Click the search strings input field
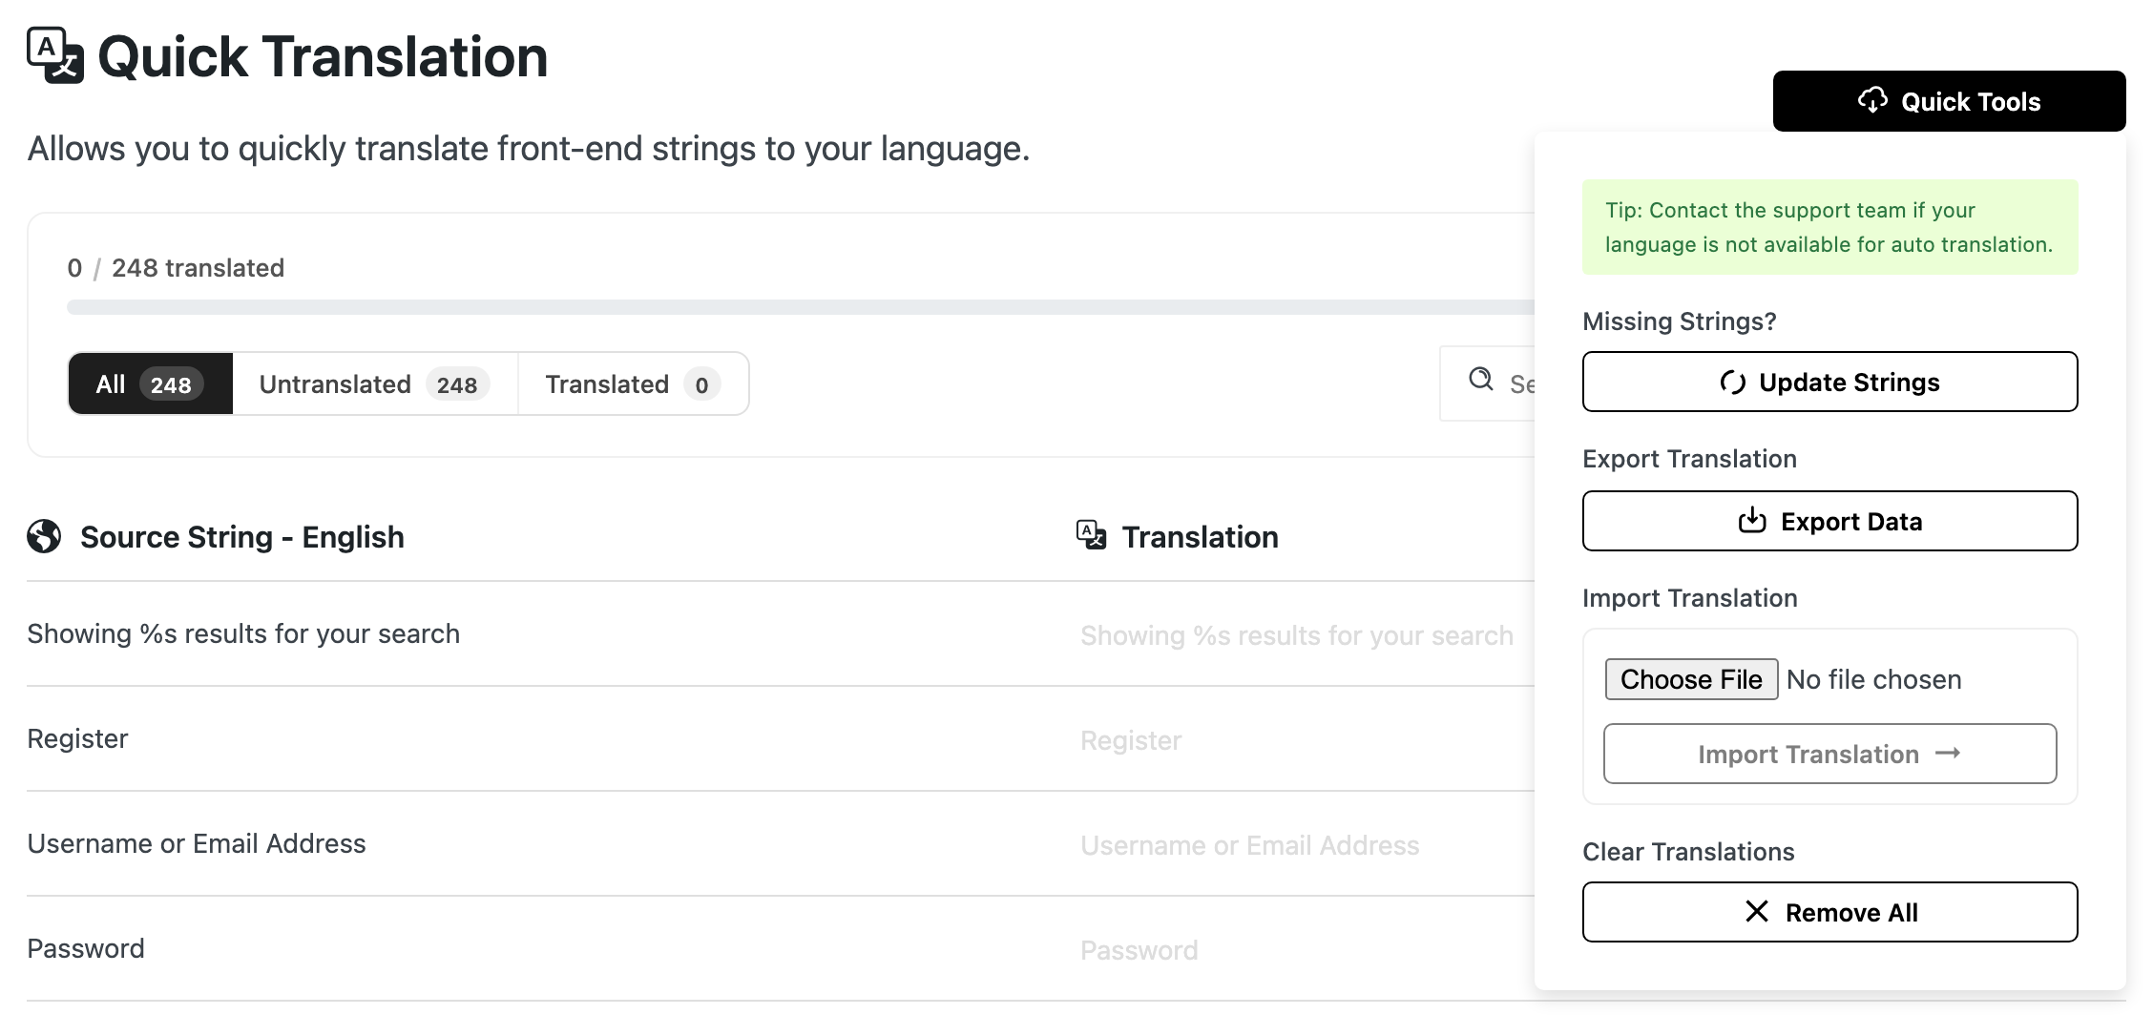 point(1488,383)
